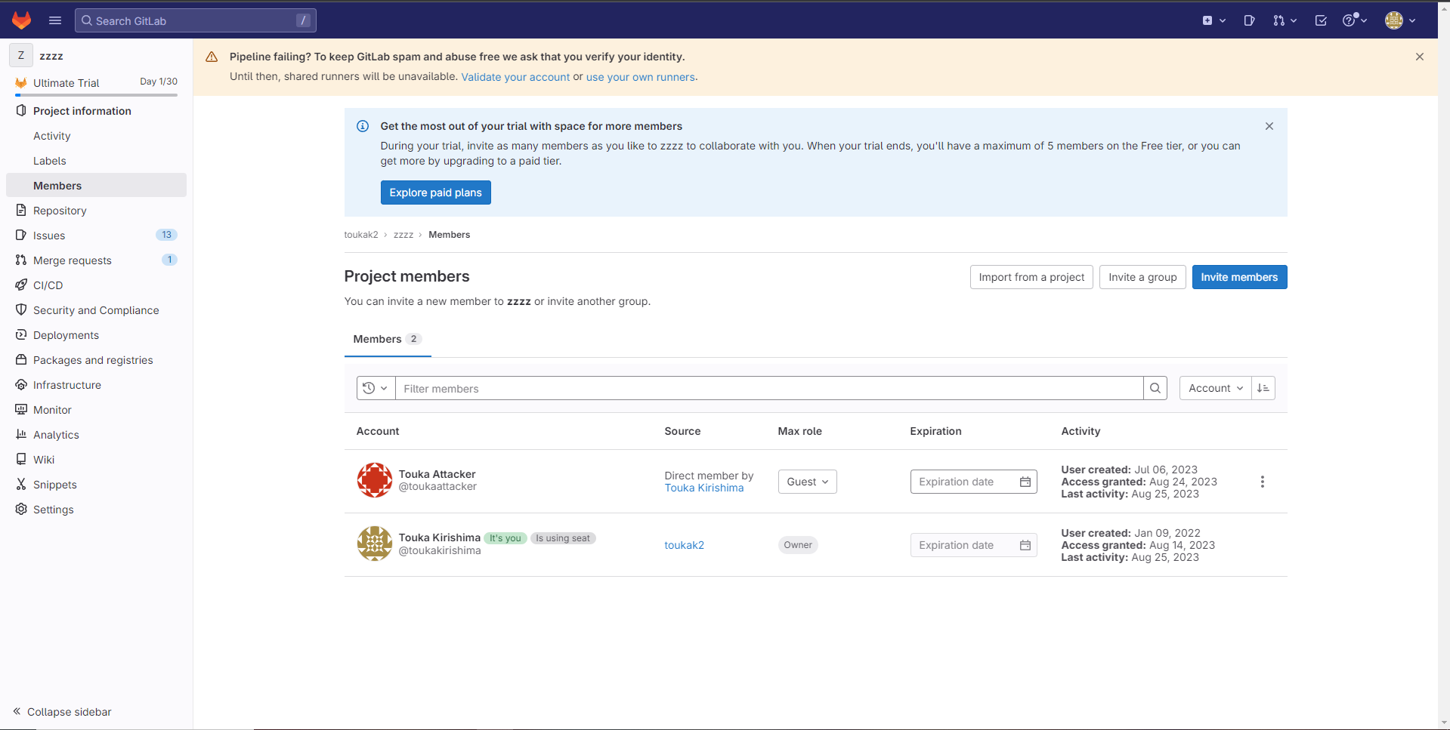Expand the recent searches history dropdown
The image size is (1450, 730).
coord(376,388)
